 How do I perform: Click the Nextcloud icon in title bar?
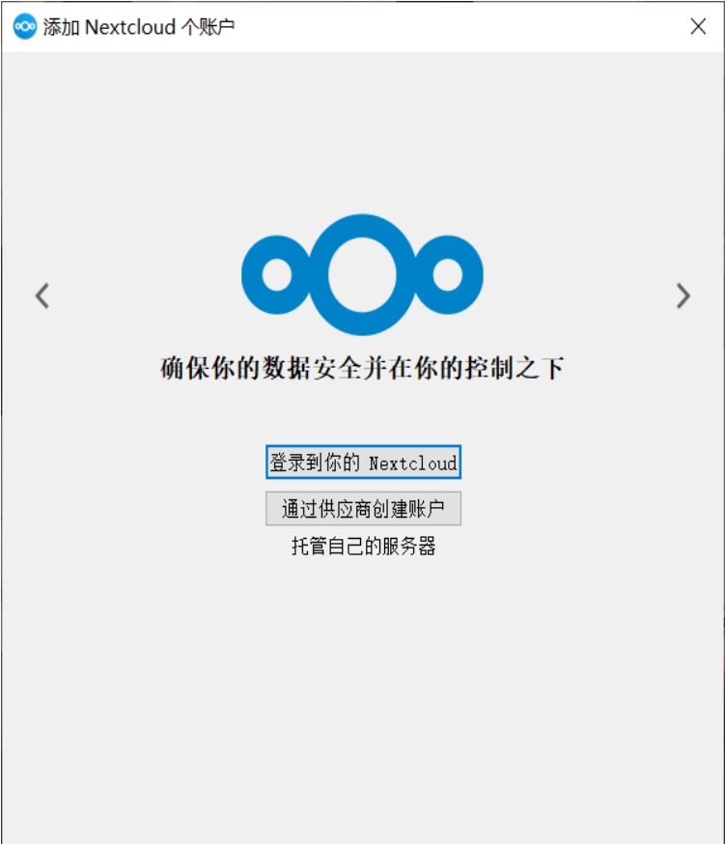click(x=25, y=26)
